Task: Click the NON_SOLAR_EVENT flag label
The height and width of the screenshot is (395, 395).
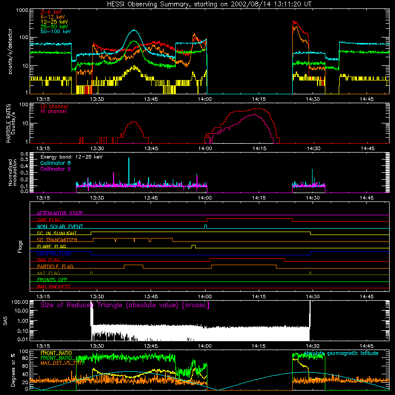Action: (x=60, y=227)
